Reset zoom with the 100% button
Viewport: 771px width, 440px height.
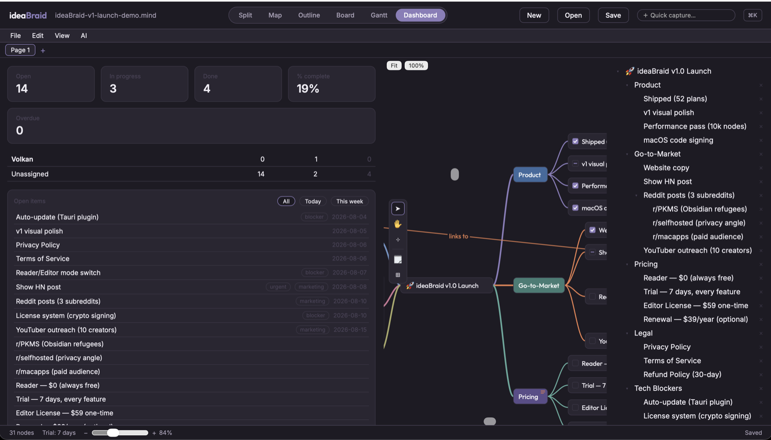416,66
